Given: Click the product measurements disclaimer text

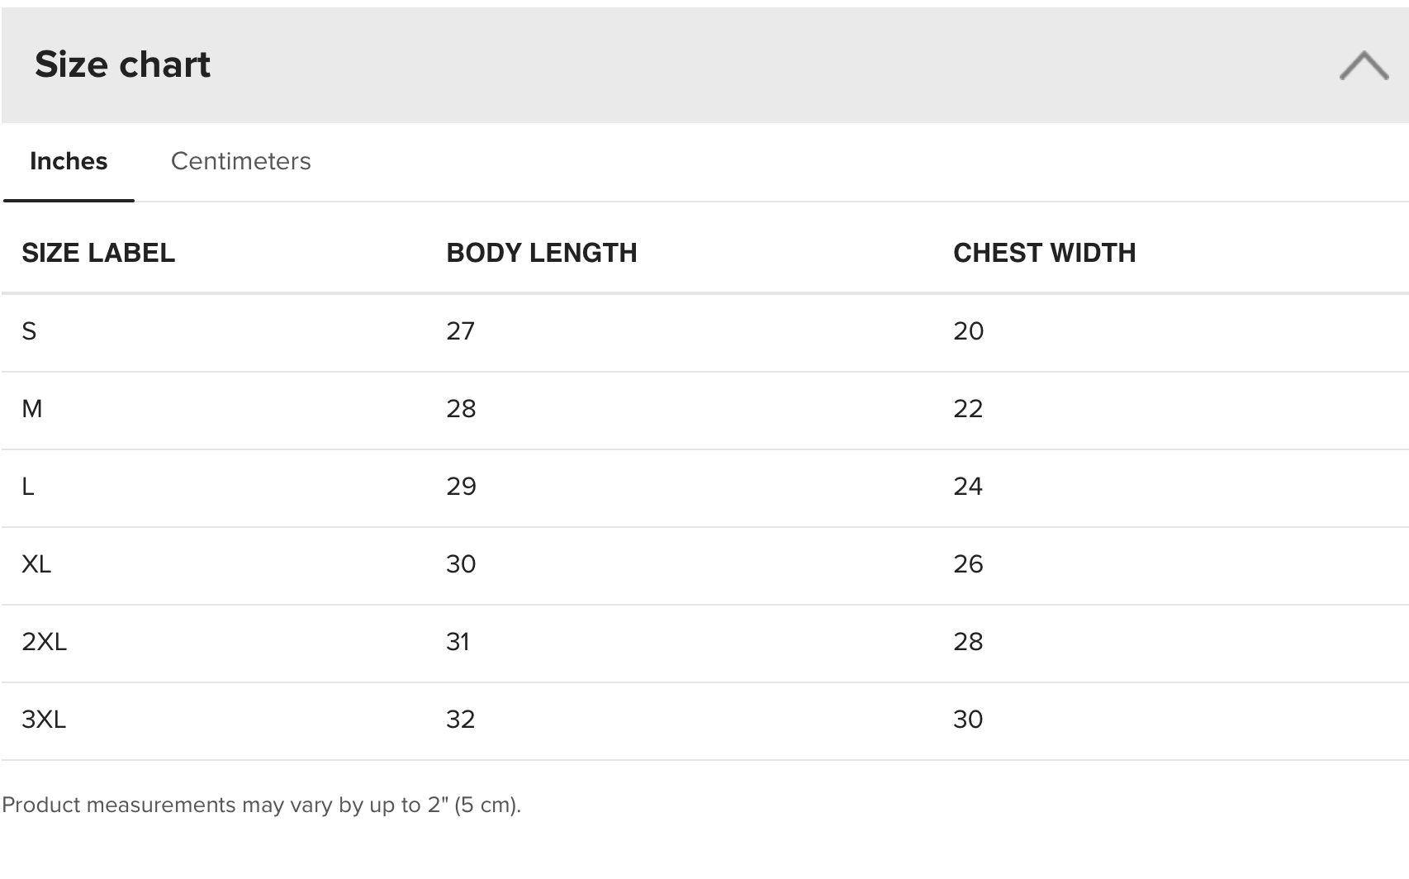Looking at the screenshot, I should (x=261, y=805).
